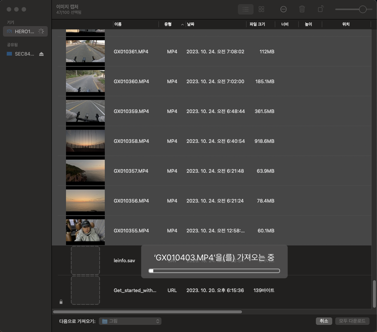Click file name GX010361.MP4
Viewport: 377px width, 332px height.
coord(131,51)
